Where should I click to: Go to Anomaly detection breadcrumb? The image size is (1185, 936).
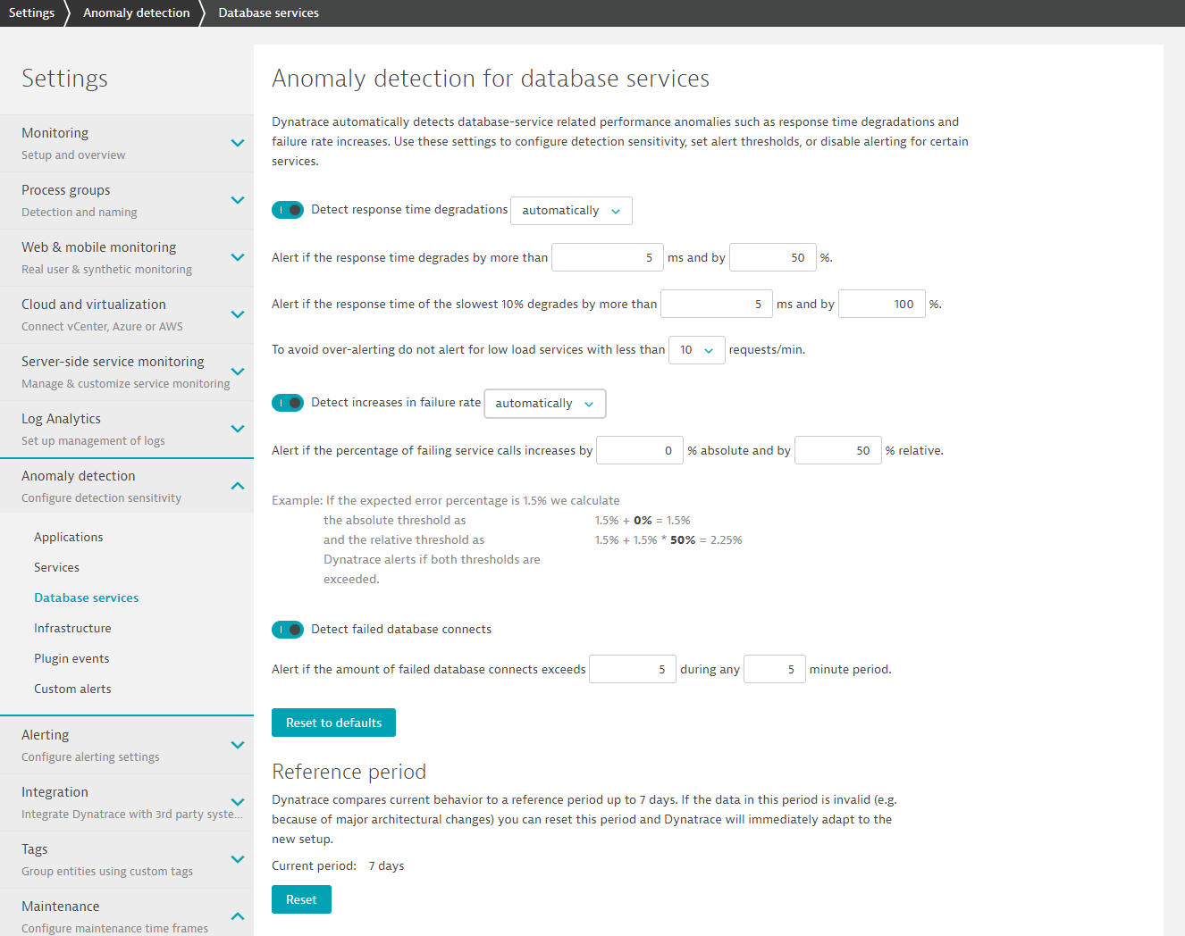click(137, 13)
